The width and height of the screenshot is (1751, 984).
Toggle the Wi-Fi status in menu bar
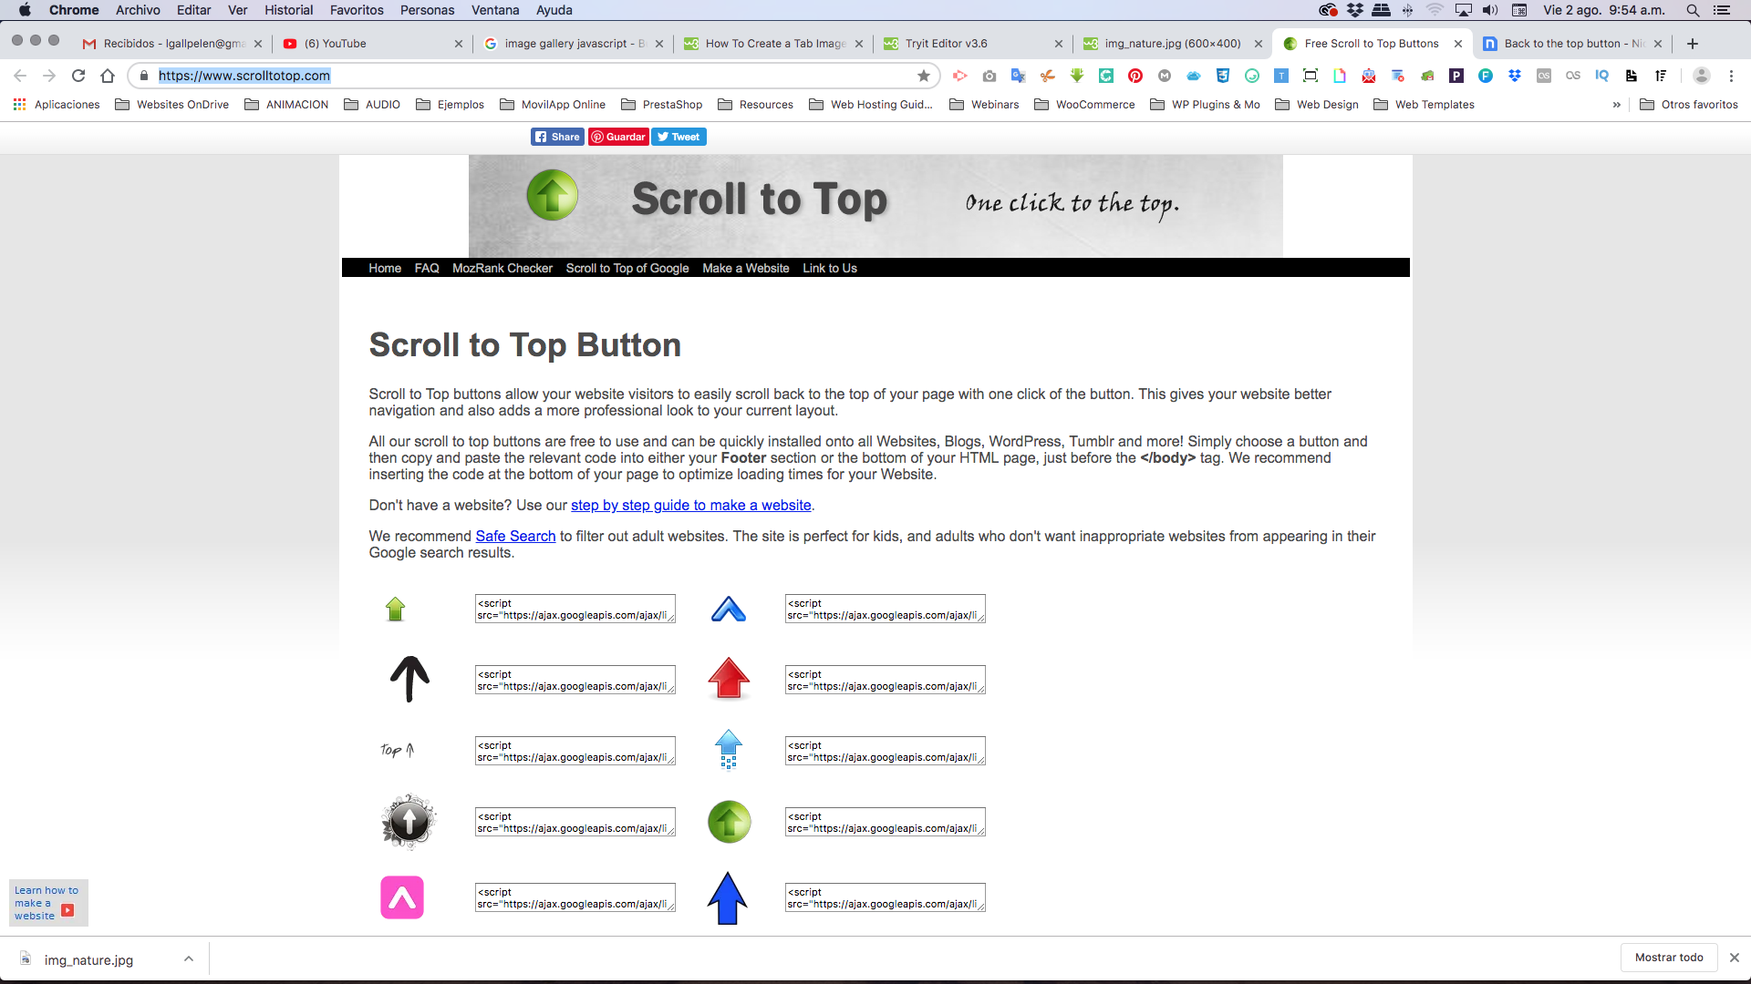coord(1436,11)
